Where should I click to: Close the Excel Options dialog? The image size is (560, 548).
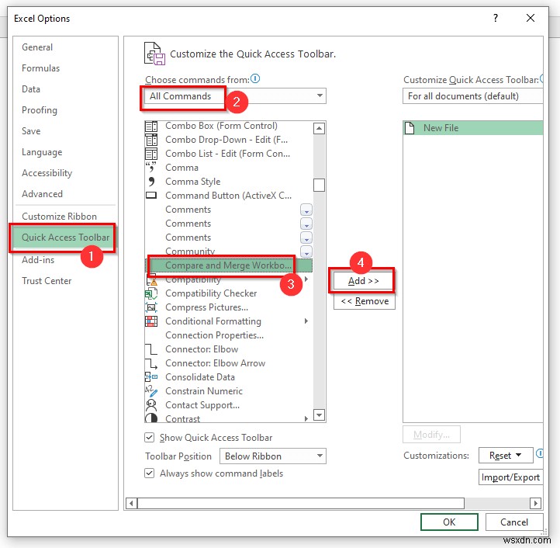(531, 18)
